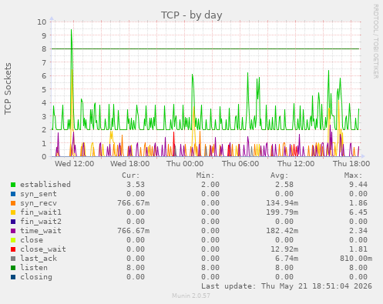Click the y-axis tick label 10

pos(42,22)
